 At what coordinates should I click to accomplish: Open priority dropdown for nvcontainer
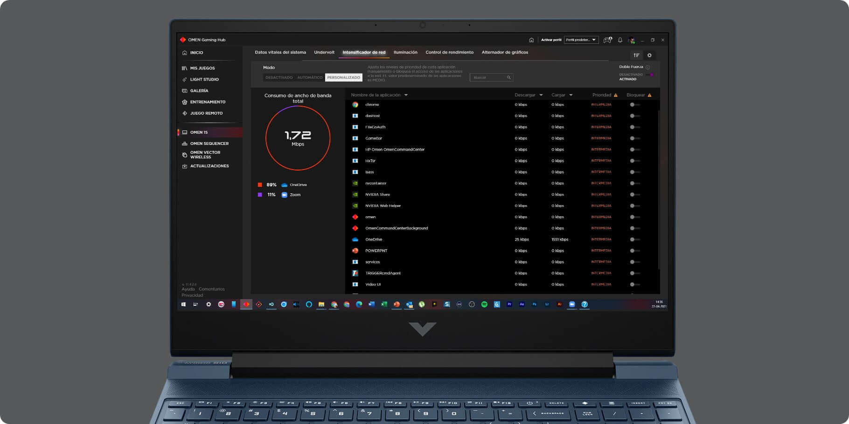[x=601, y=183]
